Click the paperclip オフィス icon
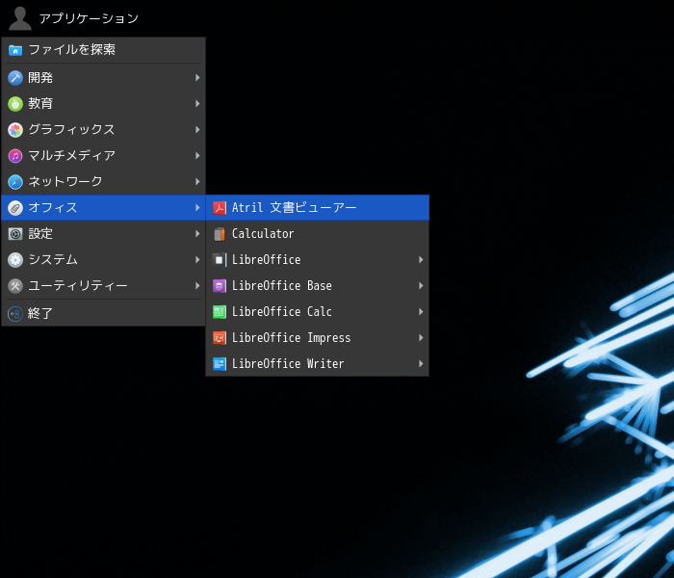Image resolution: width=674 pixels, height=578 pixels. pyautogui.click(x=15, y=208)
